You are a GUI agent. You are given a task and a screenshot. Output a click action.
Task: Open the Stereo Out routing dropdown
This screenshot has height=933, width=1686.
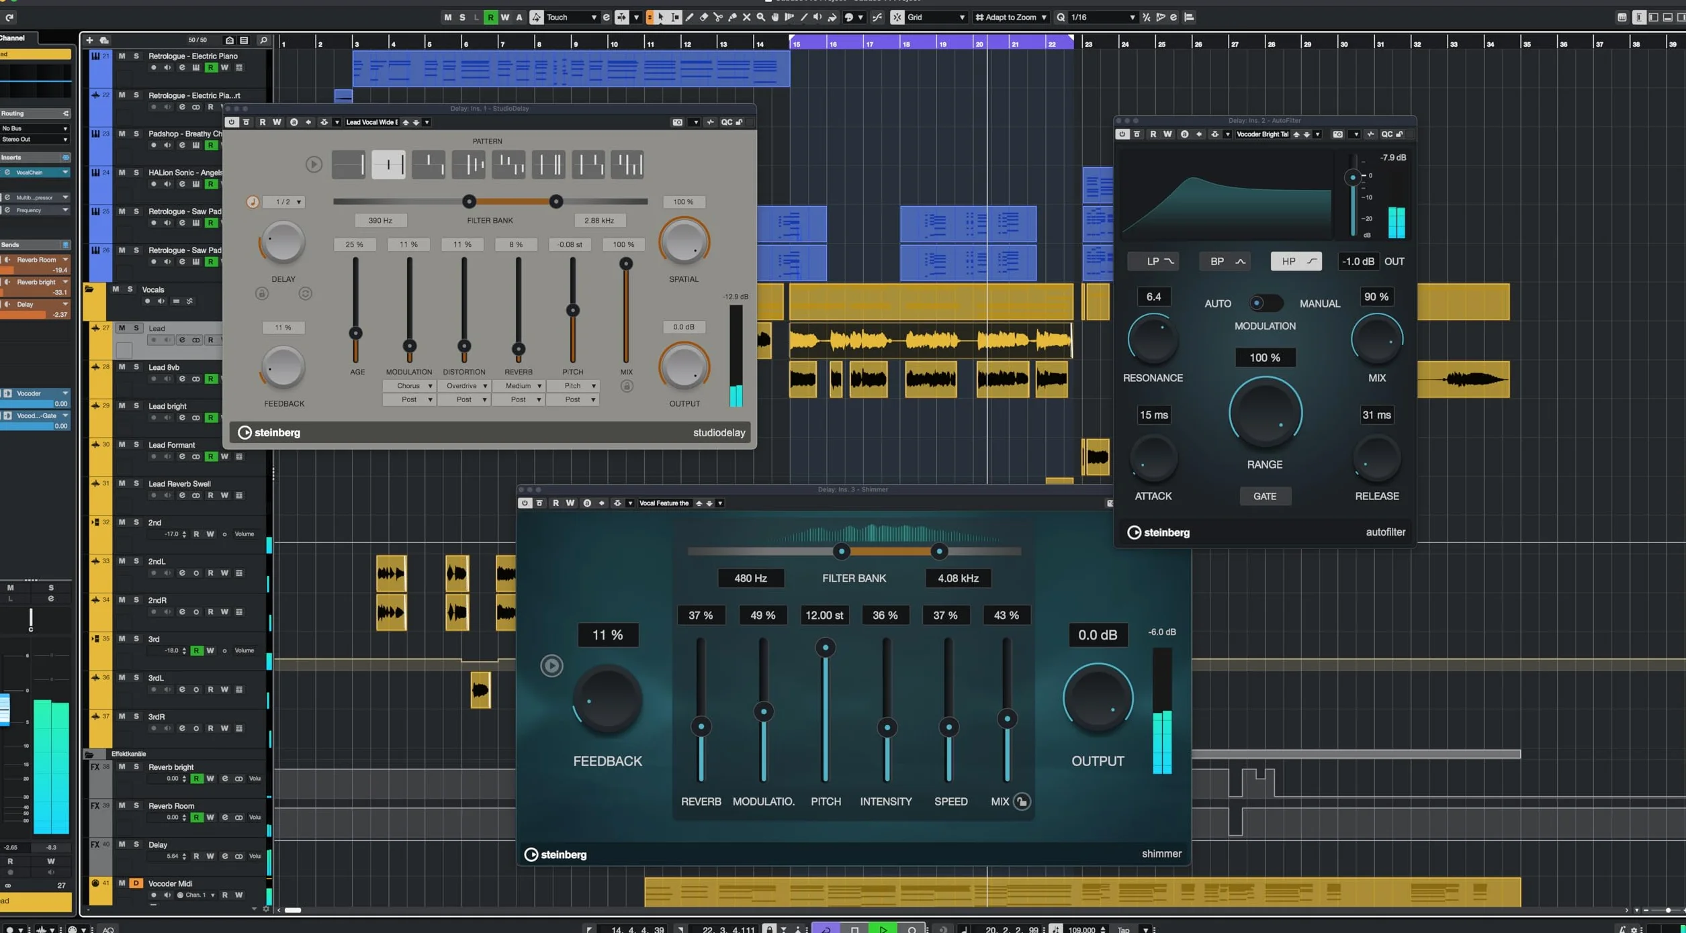35,140
